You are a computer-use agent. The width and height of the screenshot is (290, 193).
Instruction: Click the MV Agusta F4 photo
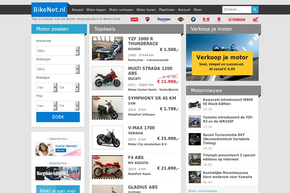click(x=107, y=167)
